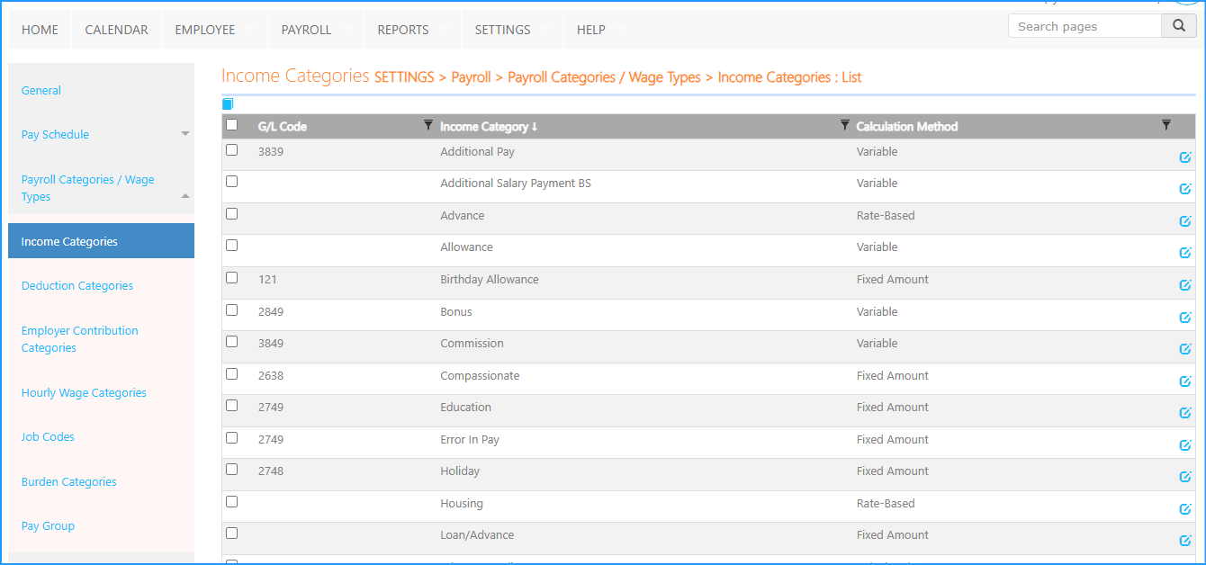This screenshot has width=1206, height=565.
Task: Go to the CALENDAR menu item
Action: [x=116, y=30]
